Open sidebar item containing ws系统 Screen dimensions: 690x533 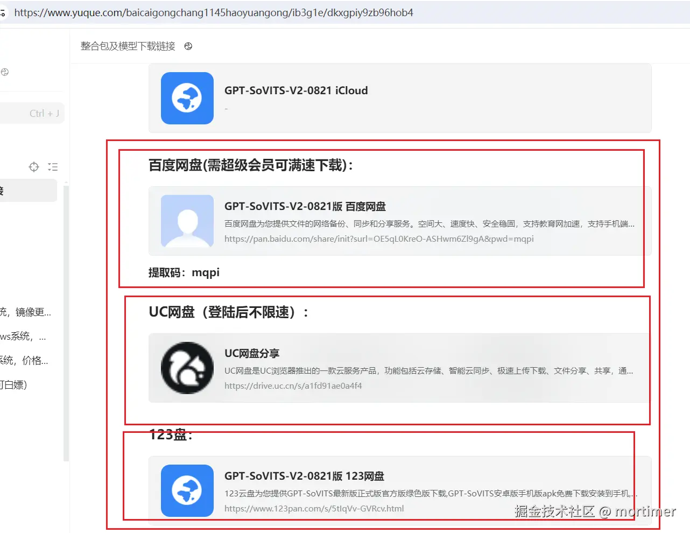click(23, 336)
